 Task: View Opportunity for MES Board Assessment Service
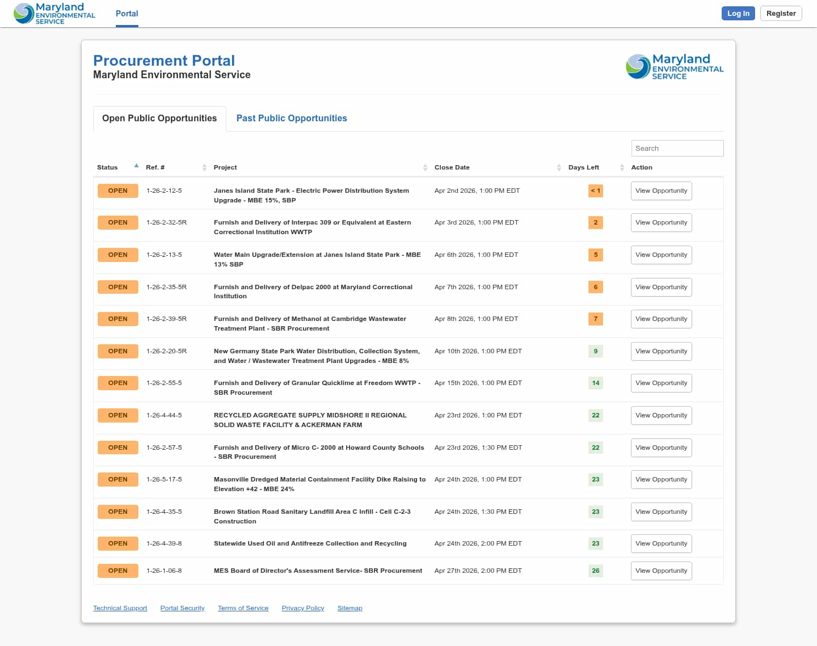click(x=661, y=571)
